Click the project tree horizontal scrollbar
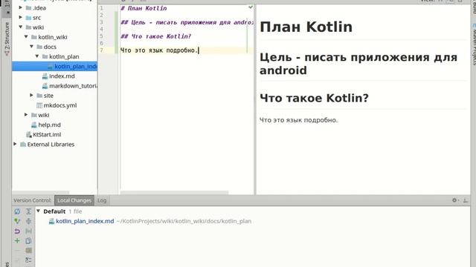This screenshot has width=476, height=267. (41, 193)
